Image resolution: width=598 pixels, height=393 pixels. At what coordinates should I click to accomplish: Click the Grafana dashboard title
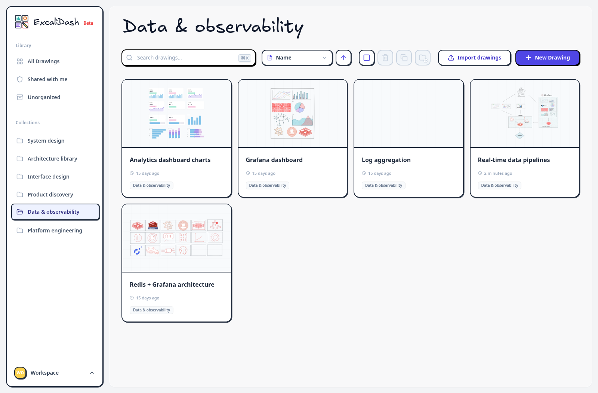[274, 160]
